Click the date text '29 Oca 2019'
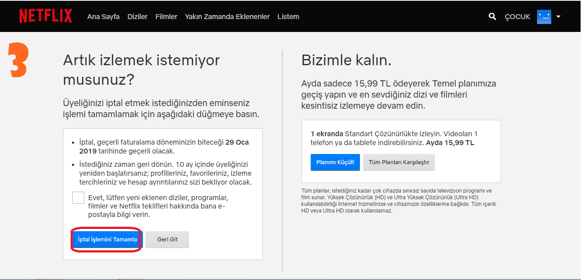Image resolution: width=581 pixels, height=280 pixels. point(164,146)
